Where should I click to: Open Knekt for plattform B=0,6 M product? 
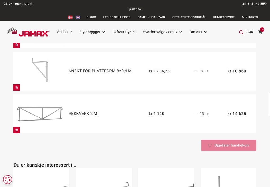click(100, 71)
